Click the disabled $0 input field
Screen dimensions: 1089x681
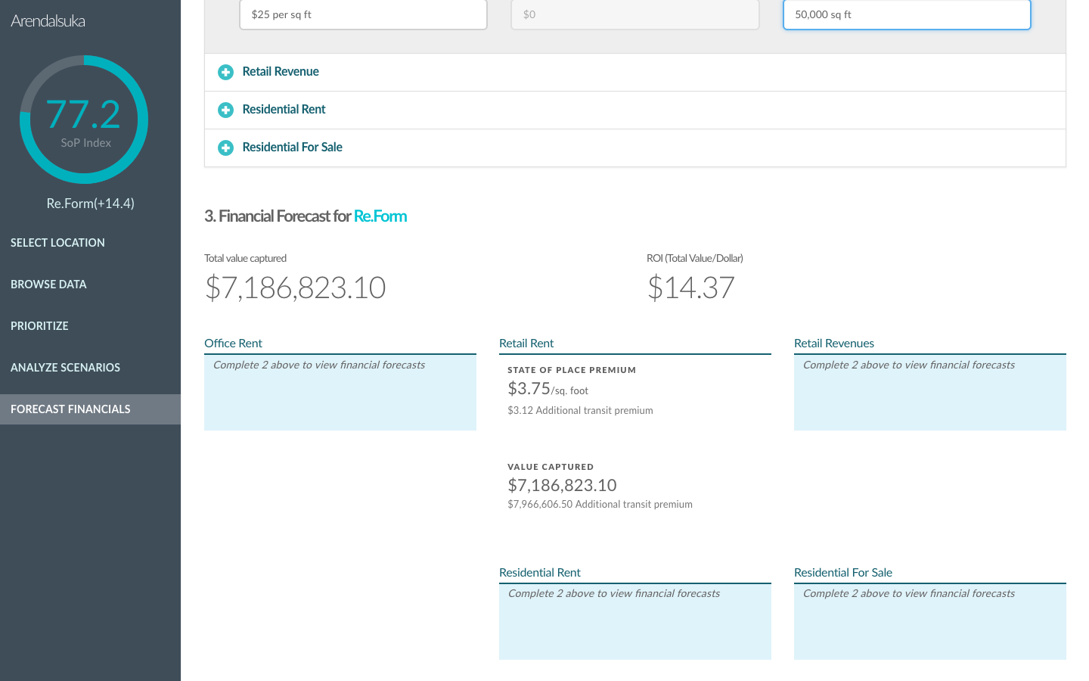[635, 14]
